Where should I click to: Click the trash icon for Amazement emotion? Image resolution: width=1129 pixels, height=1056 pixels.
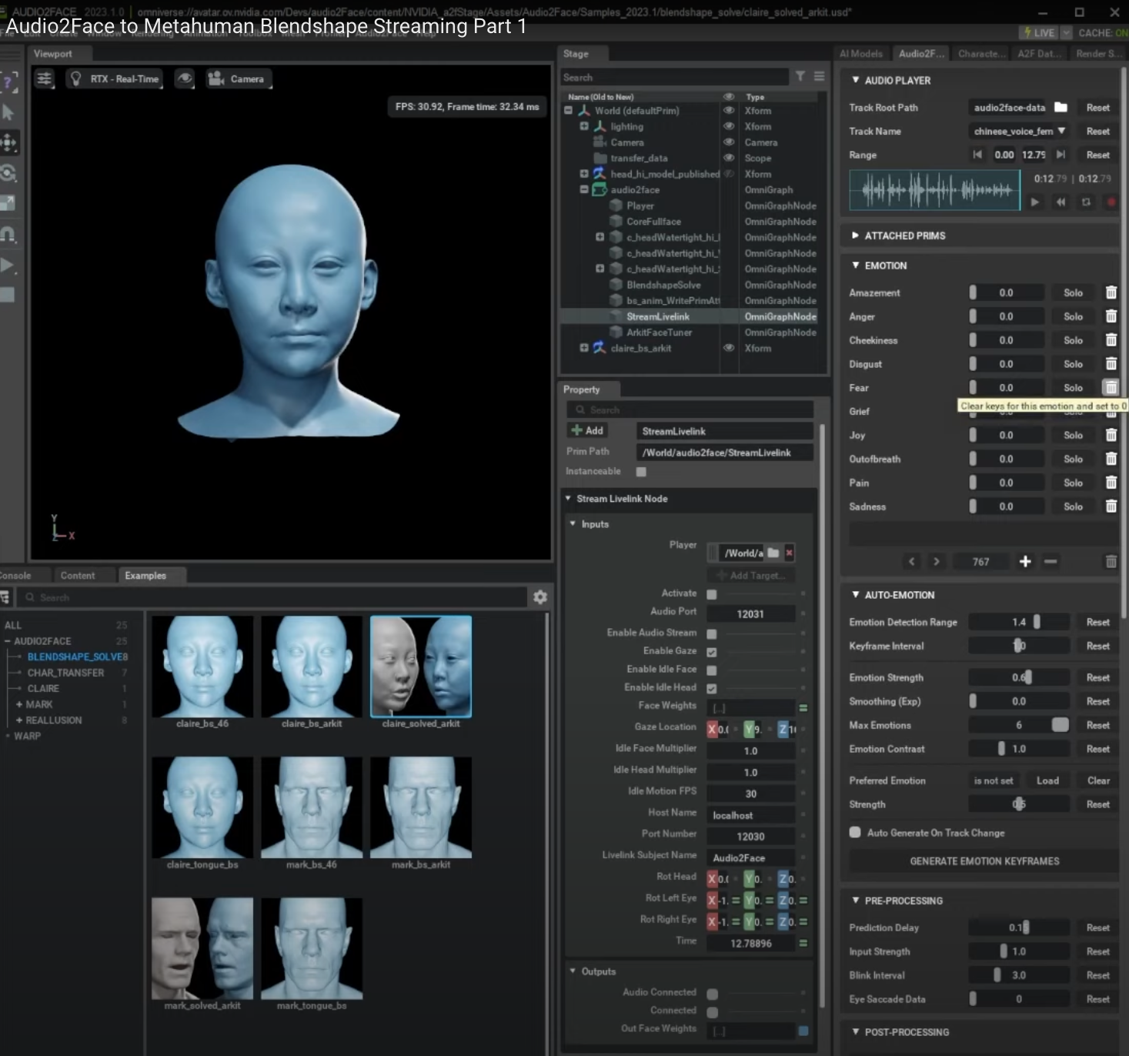[1111, 292]
